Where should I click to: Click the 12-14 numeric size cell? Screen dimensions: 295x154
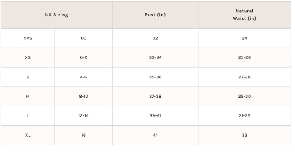pyautogui.click(x=84, y=115)
